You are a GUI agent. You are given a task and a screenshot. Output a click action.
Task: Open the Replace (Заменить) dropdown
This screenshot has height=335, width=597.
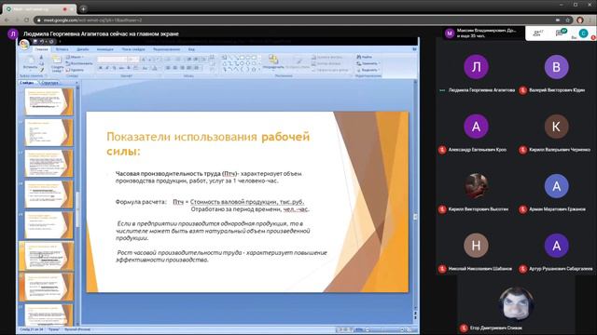368,63
